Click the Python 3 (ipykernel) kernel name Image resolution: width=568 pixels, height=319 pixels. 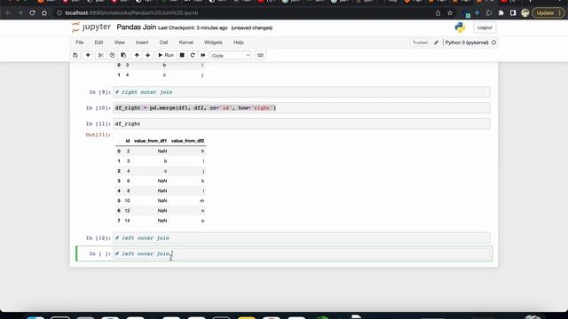(x=467, y=43)
